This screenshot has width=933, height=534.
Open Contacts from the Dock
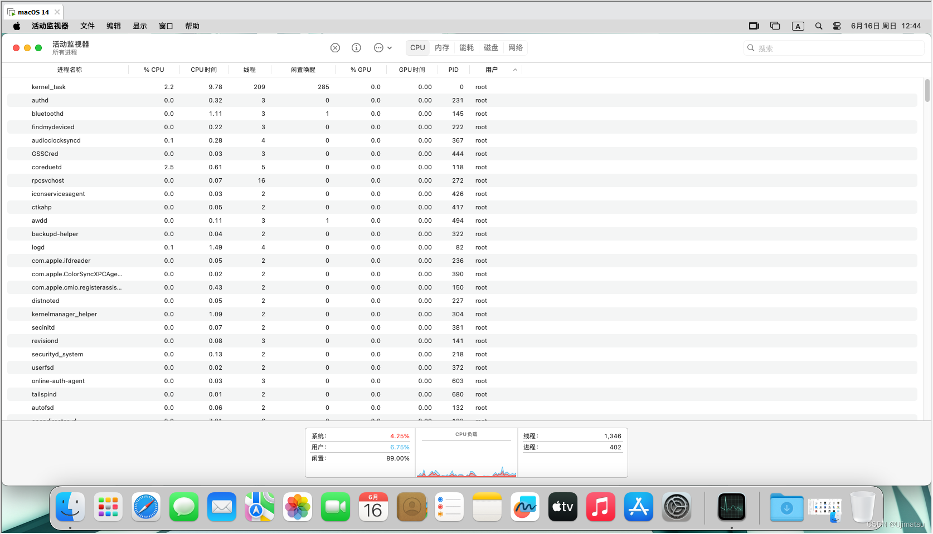(x=411, y=507)
